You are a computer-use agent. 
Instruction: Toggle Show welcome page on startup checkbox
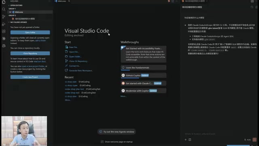(x=102, y=142)
